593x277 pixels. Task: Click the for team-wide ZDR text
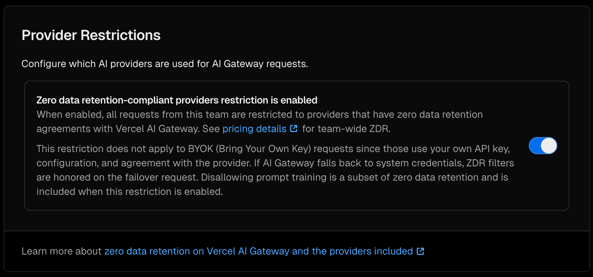point(346,129)
